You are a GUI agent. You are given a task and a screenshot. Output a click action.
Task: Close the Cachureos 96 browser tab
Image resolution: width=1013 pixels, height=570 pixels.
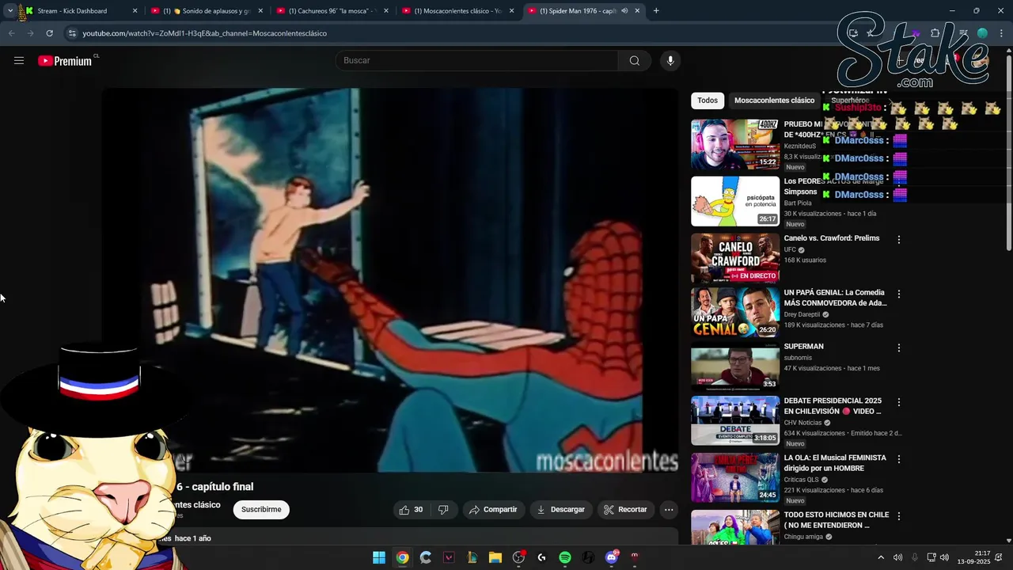(x=385, y=11)
